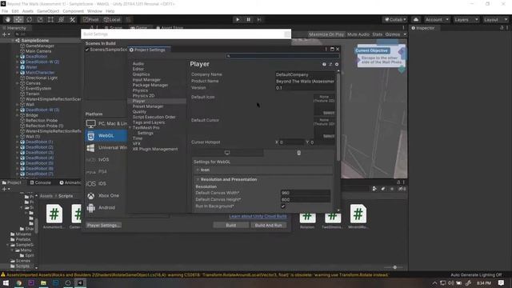Edit Default Canvas Width field

click(306, 193)
